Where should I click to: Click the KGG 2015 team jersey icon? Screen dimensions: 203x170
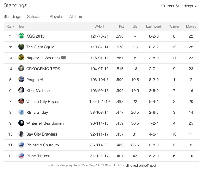[x=21, y=36]
